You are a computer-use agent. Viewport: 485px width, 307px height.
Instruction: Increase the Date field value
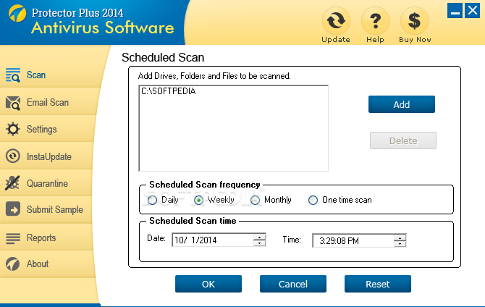(x=259, y=237)
